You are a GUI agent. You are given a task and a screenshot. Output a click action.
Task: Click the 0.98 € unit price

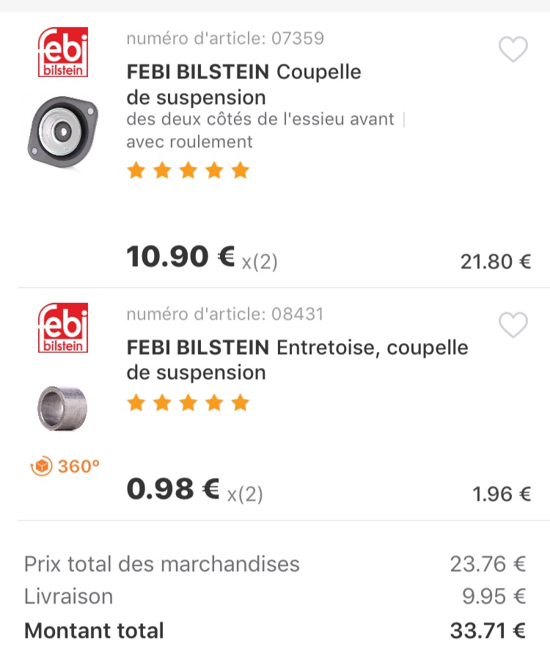click(173, 489)
